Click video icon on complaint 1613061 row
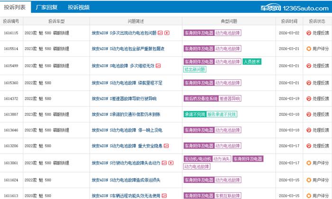The width and height of the screenshot is (332, 199). coord(170,163)
